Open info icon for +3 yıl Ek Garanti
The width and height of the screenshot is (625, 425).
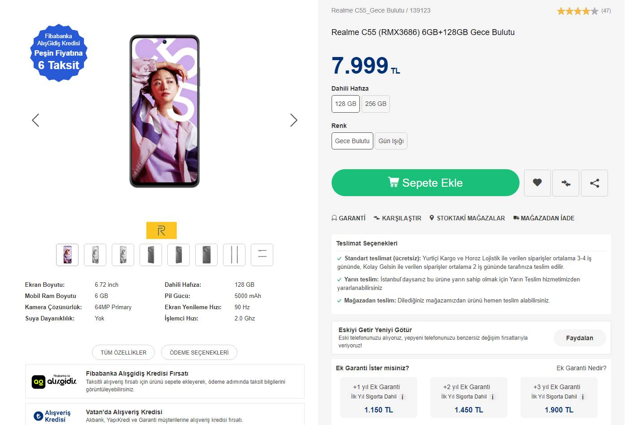[x=583, y=397]
